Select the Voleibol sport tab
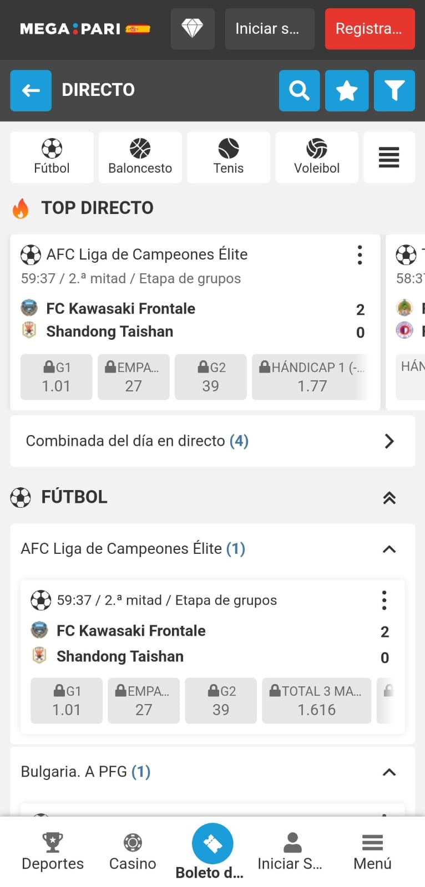 (x=316, y=157)
